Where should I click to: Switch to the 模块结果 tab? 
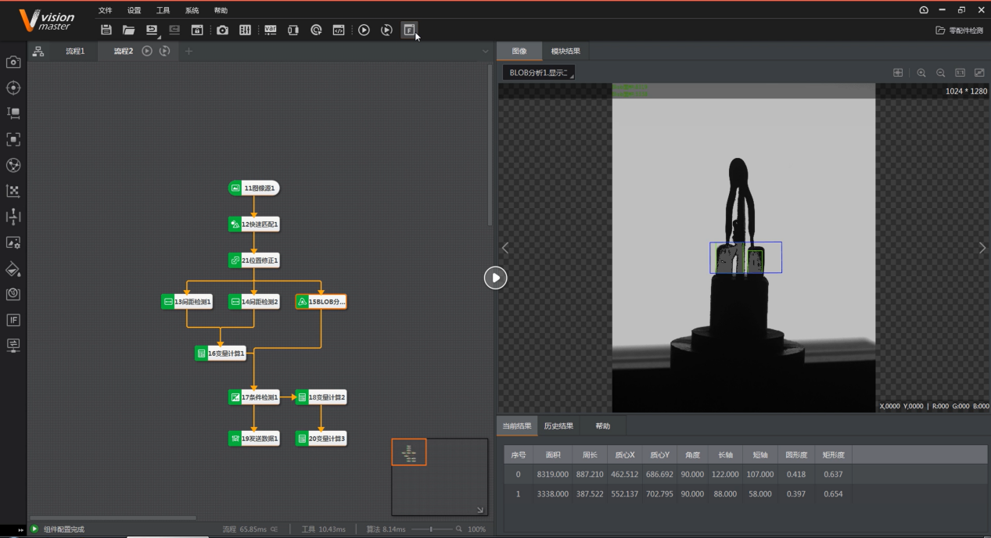565,52
